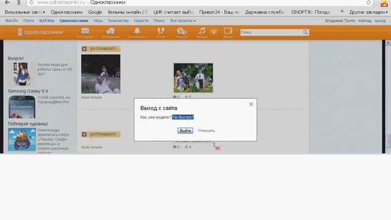Open photo of children in garden

click(193, 78)
